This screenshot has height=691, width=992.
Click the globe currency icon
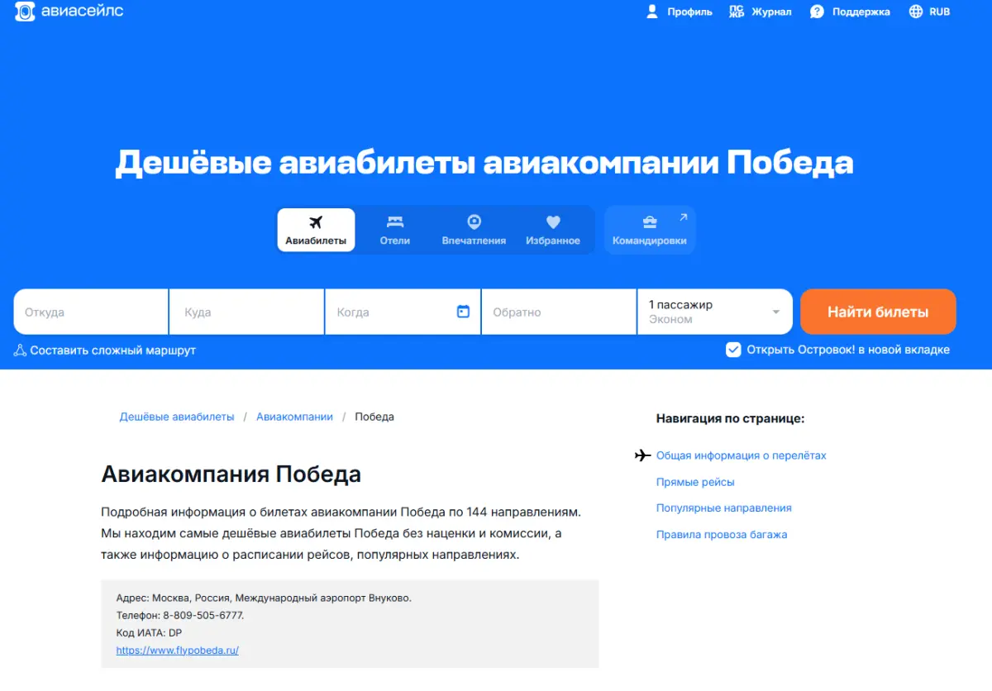click(916, 12)
